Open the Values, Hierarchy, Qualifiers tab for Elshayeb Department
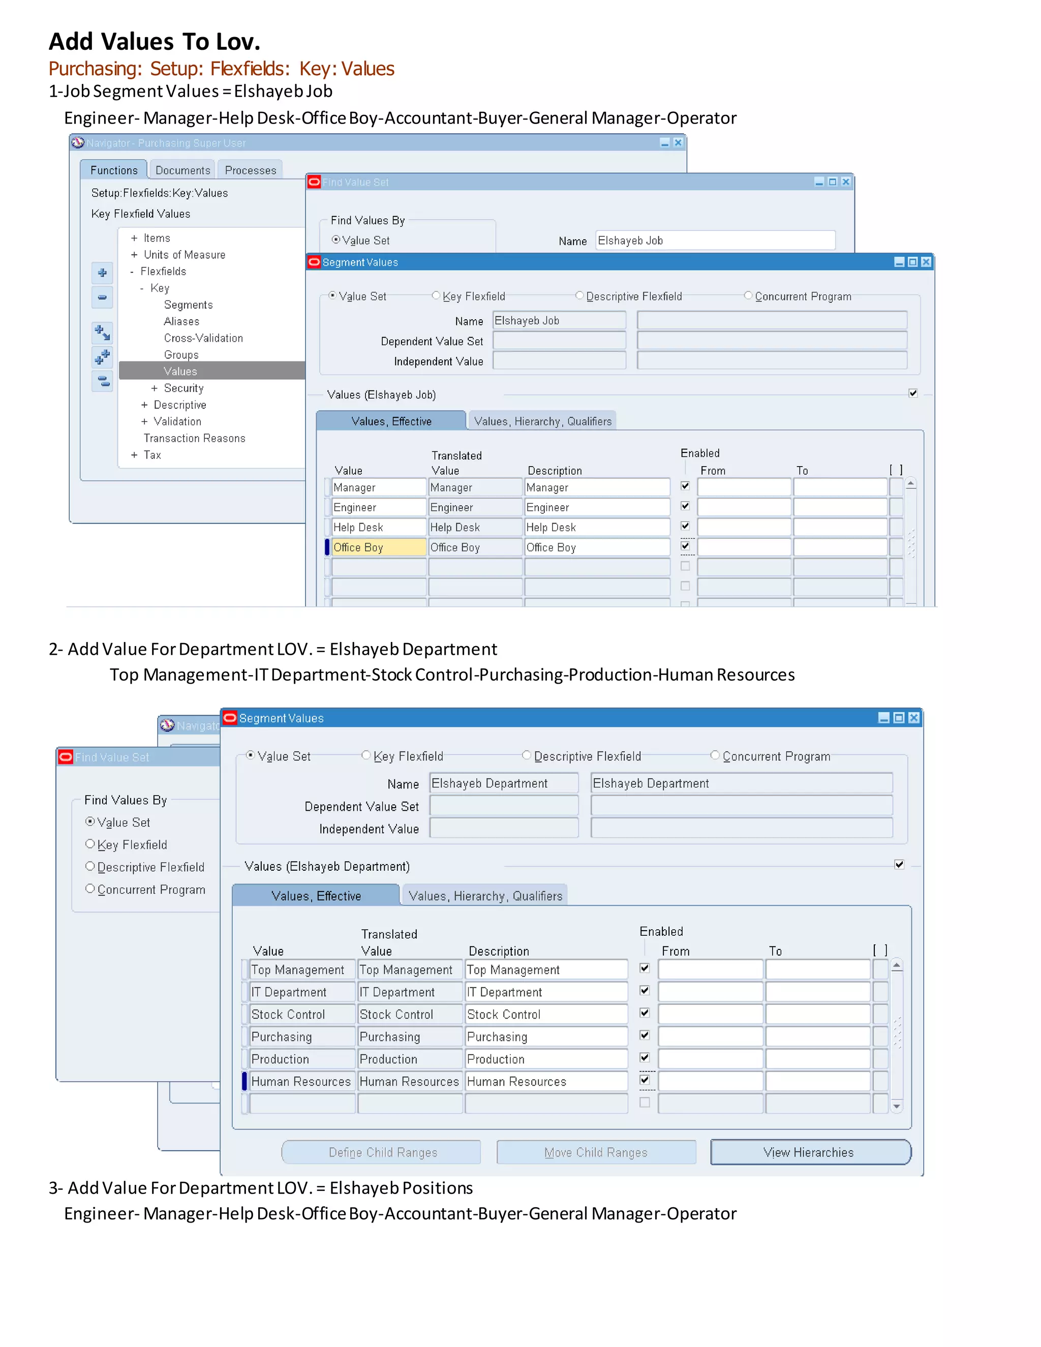 485,896
